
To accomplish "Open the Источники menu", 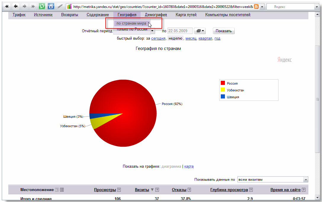I will point(43,15).
